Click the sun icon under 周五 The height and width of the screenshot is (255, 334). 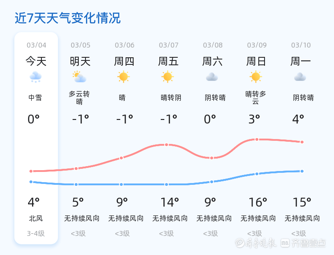(167, 77)
